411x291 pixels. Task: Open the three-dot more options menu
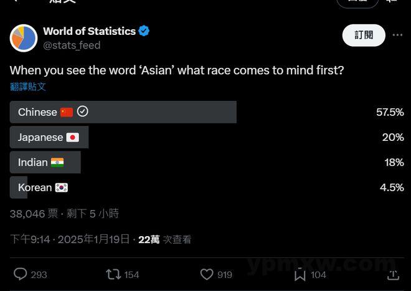tap(397, 35)
